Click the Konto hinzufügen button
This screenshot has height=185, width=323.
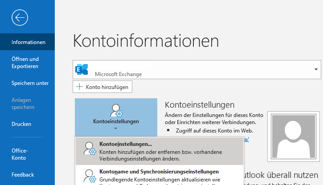(x=102, y=87)
